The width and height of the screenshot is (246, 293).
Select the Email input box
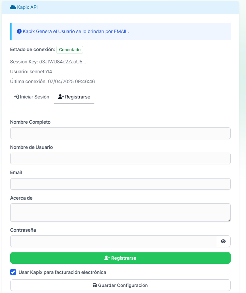click(120, 184)
